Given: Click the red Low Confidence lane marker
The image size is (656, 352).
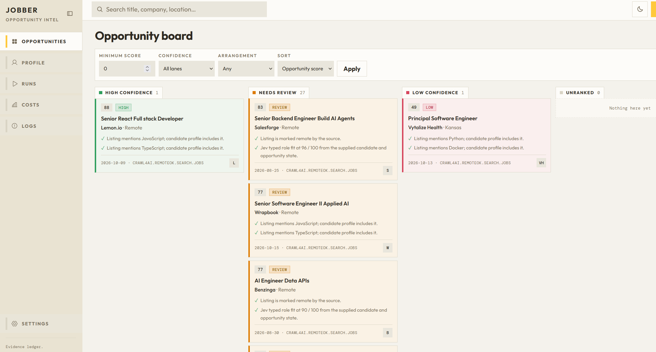Looking at the screenshot, I should tap(408, 93).
